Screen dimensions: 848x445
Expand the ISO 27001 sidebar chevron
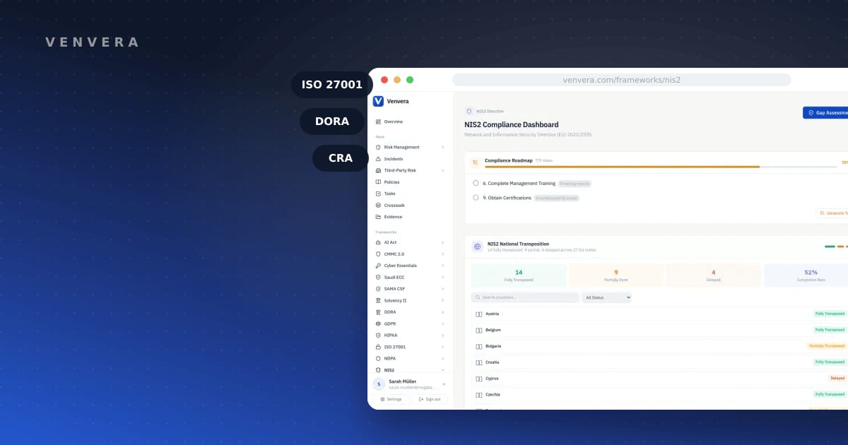coord(442,347)
